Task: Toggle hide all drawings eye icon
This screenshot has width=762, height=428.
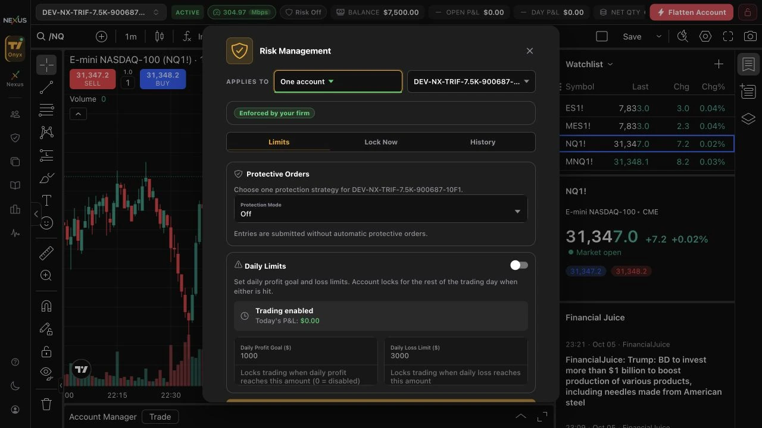Action: click(46, 373)
